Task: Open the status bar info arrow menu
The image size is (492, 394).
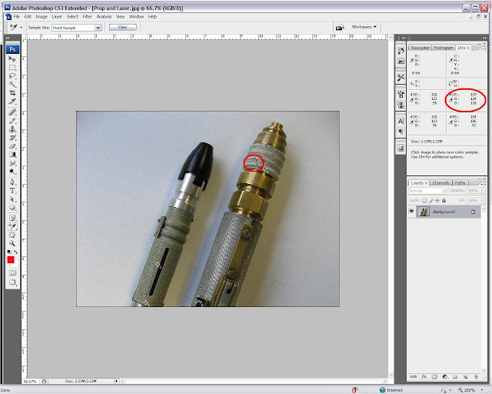Action: click(x=116, y=381)
